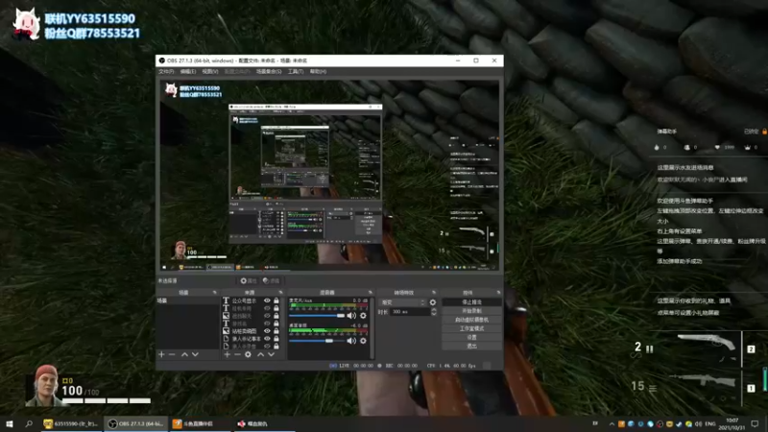Open the 帮助(H) menu

click(x=318, y=71)
